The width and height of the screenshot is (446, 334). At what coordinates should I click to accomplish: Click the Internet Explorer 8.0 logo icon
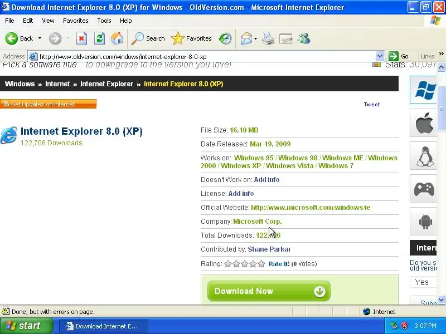[x=9, y=135]
